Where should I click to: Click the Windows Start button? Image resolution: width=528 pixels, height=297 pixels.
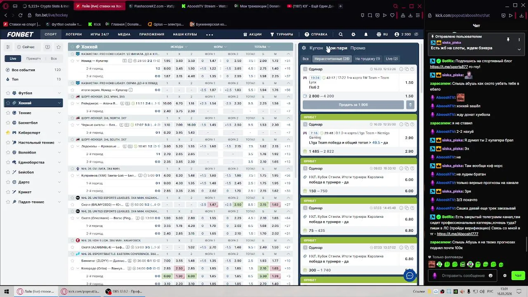tap(6, 291)
